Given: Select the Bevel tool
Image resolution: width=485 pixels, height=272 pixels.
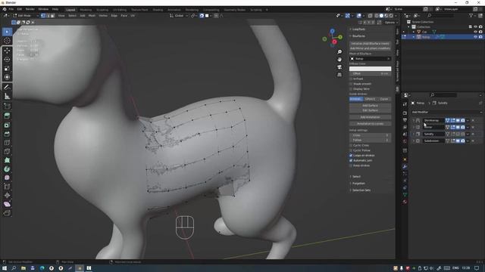Looking at the screenshot, I should click(x=7, y=134).
